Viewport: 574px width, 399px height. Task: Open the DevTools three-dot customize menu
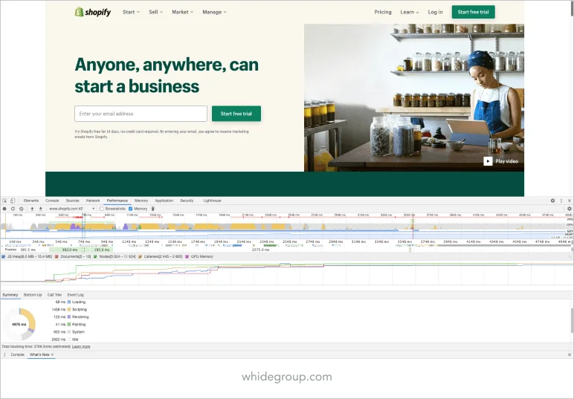pyautogui.click(x=561, y=201)
